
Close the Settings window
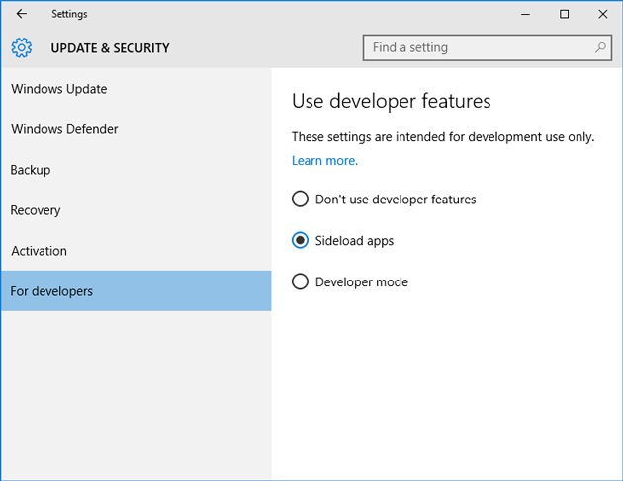602,14
